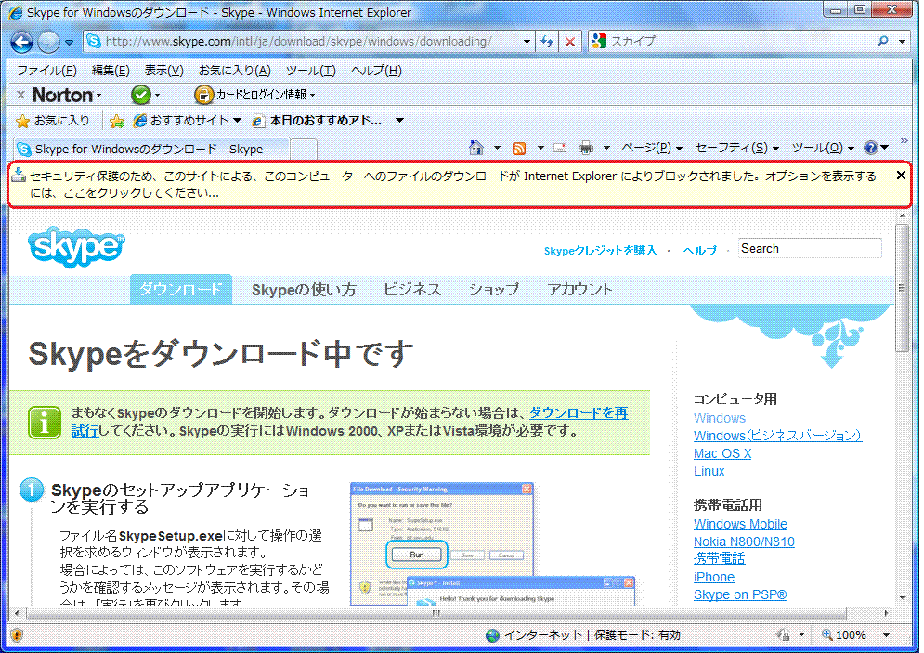Viewport: 924px width, 653px height.
Task: Open the お気に入り(A) menu
Action: click(235, 71)
